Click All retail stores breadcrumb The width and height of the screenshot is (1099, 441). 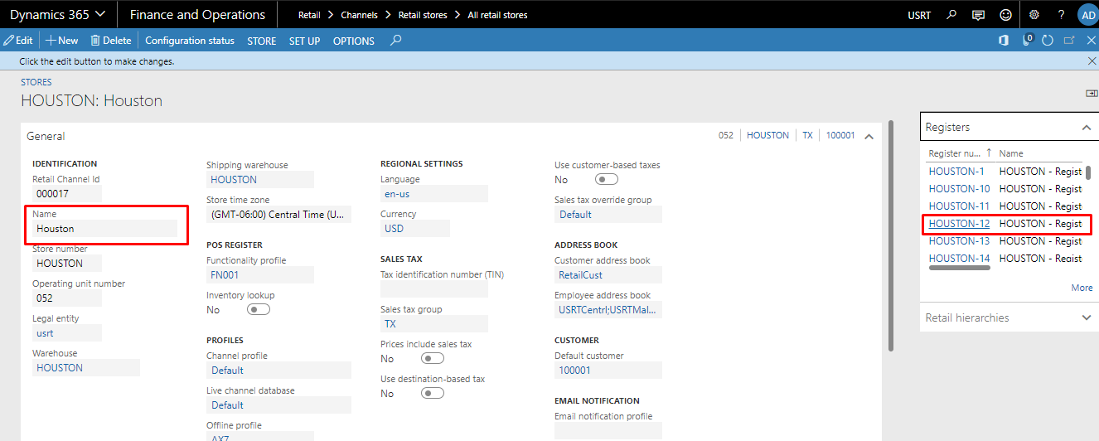coord(497,15)
